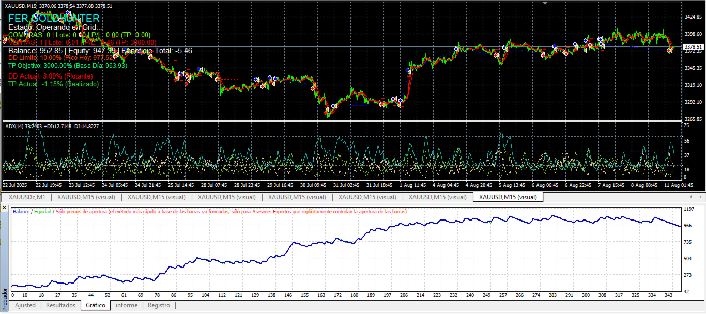
Task: Click the FER GOLDHUNTER title label
Action: click(54, 18)
